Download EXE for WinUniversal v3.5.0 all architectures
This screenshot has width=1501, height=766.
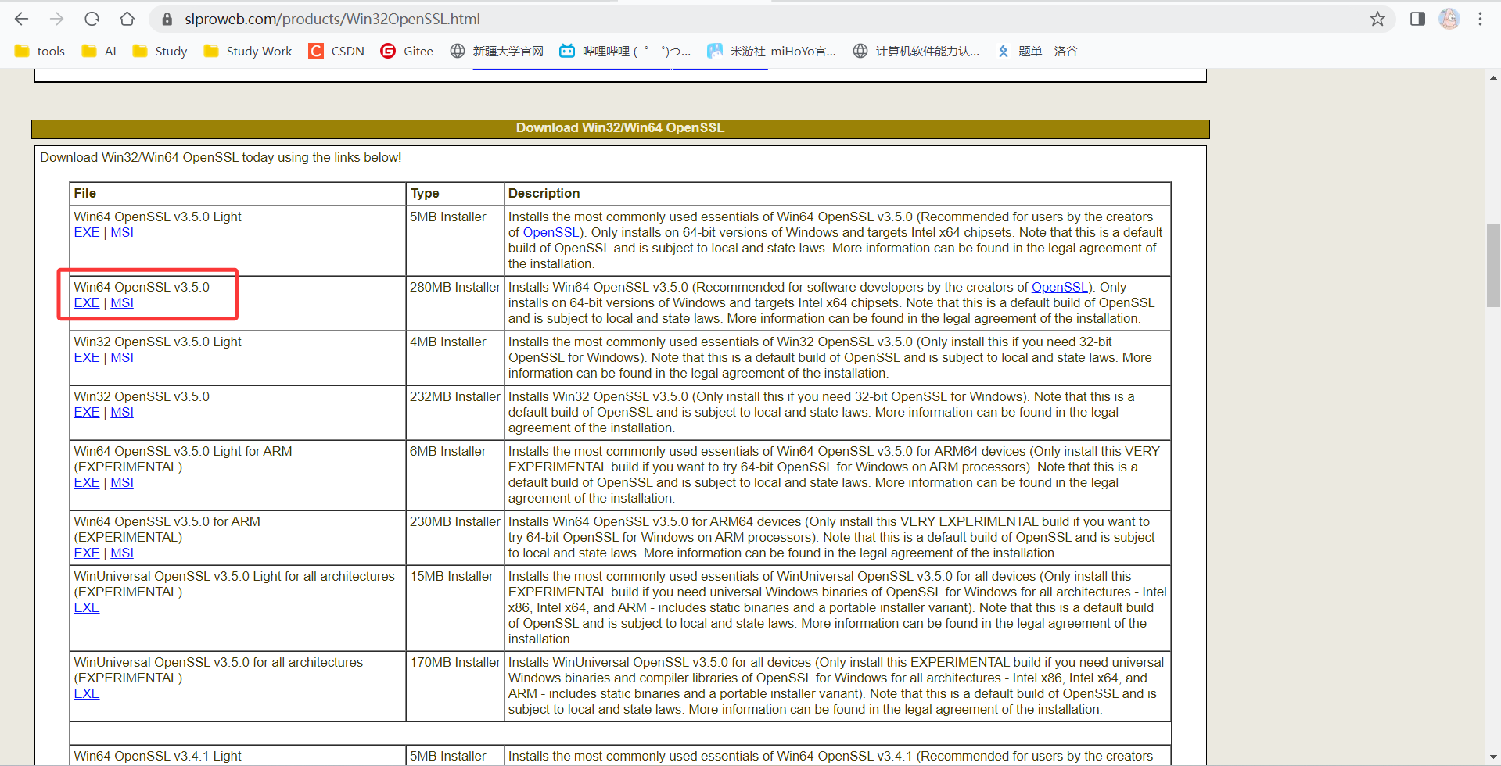click(x=87, y=693)
